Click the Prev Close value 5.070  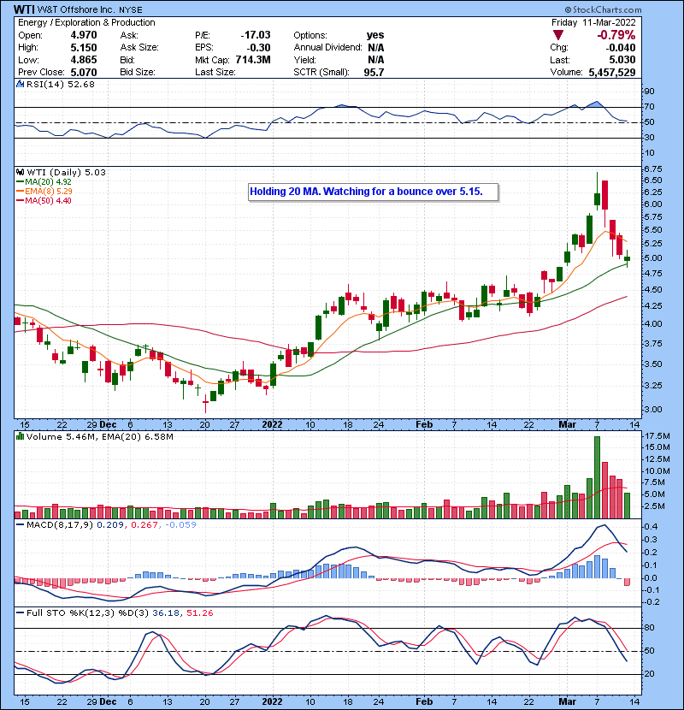coord(84,72)
